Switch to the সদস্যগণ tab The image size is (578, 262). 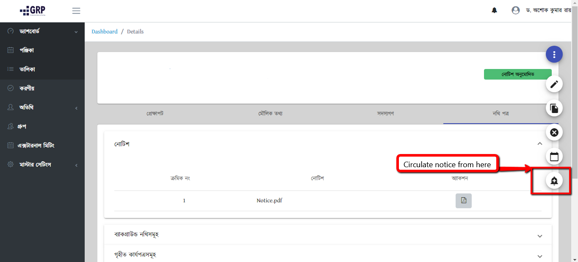[385, 113]
